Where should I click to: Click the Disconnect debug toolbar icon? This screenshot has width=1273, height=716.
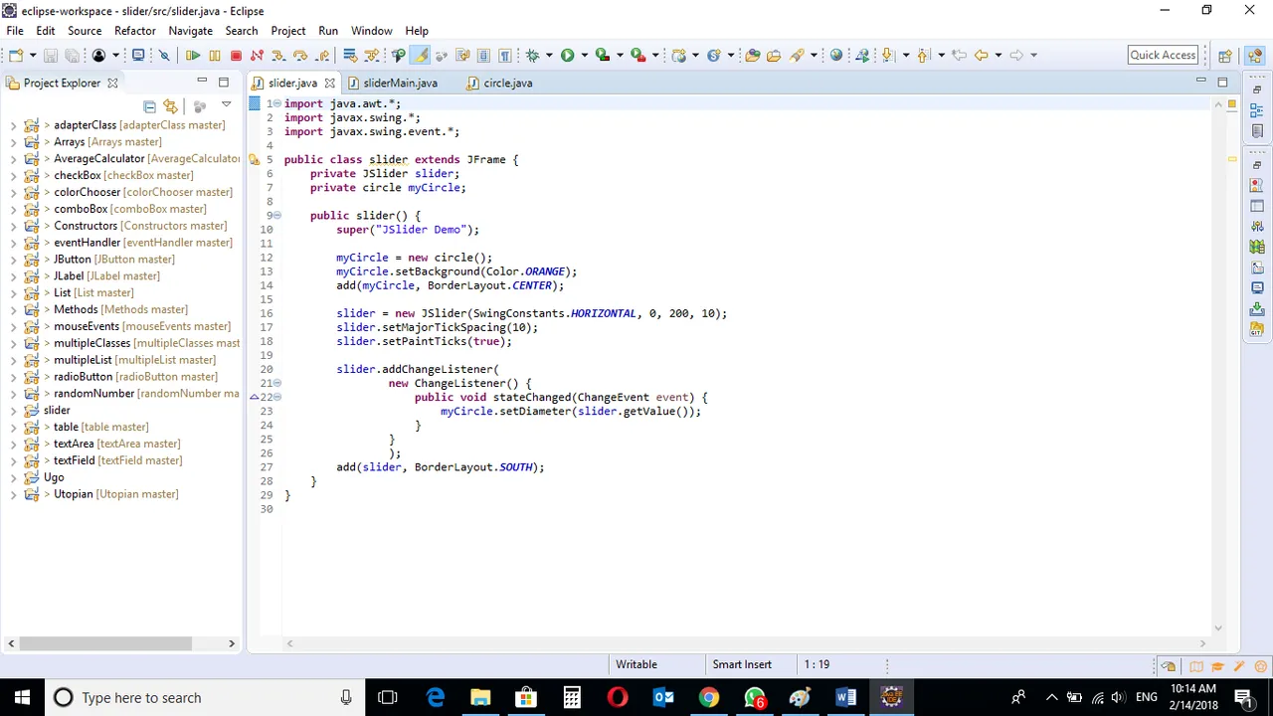(x=258, y=56)
